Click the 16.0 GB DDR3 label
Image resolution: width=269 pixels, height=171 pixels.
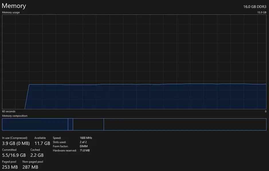(x=255, y=7)
